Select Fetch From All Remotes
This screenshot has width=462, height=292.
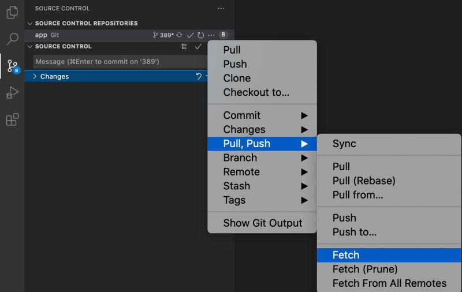(x=389, y=283)
